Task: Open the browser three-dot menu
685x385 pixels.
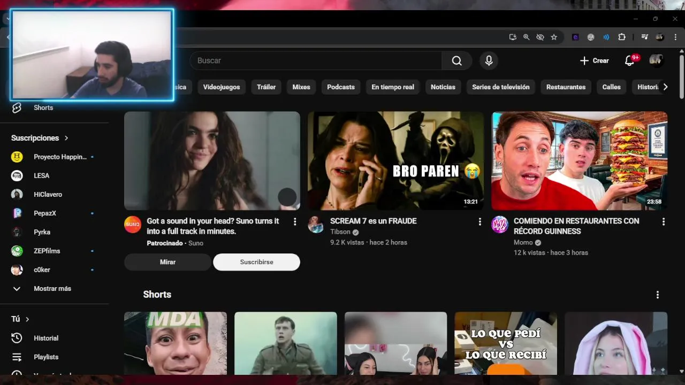Action: 675,37
